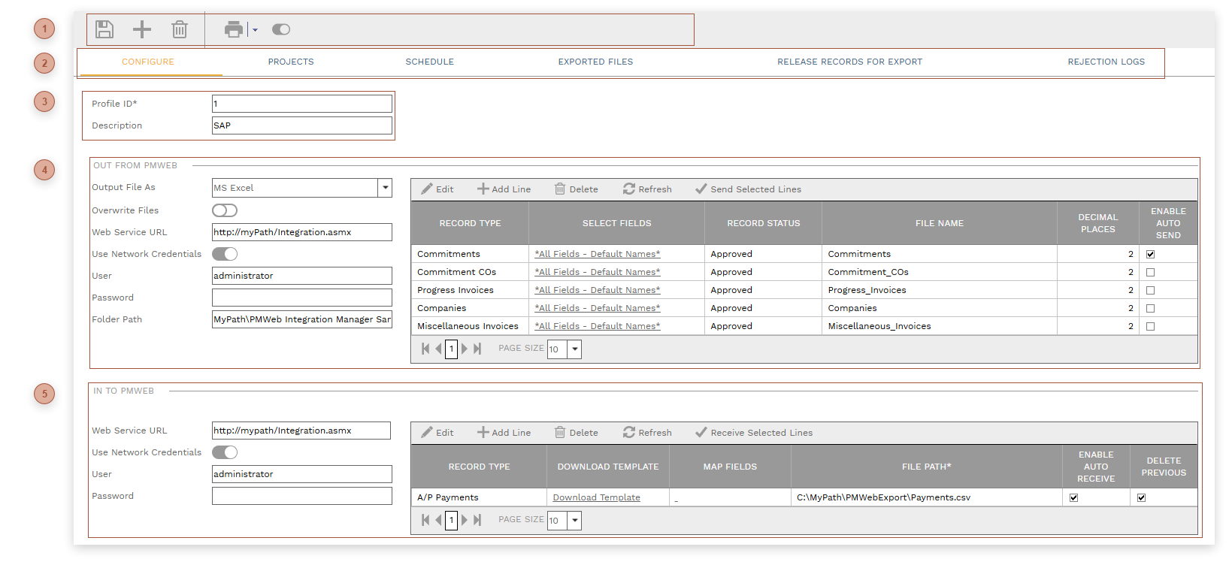This screenshot has height=562, width=1229.
Task: Go to Exported Files tab
Action: click(595, 62)
